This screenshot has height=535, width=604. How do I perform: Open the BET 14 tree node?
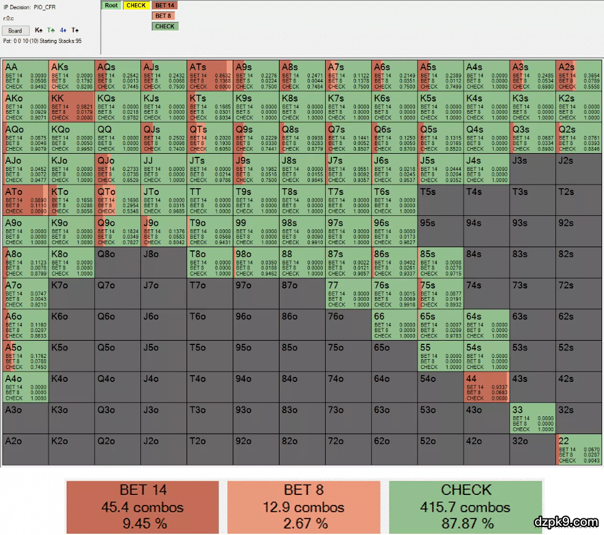(164, 6)
